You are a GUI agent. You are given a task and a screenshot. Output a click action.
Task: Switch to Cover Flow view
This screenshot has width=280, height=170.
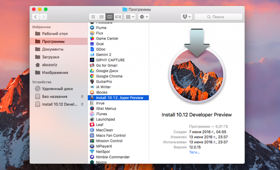[118, 16]
